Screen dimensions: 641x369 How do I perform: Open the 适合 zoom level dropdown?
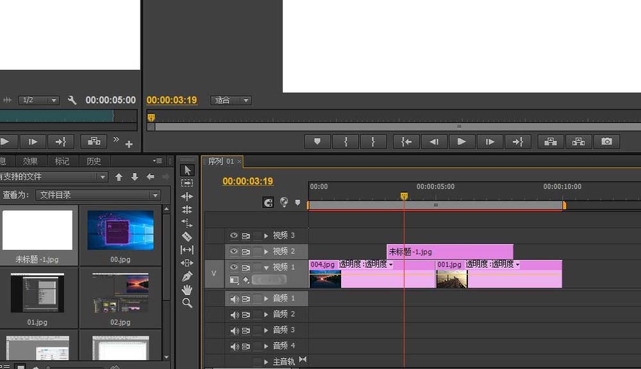pos(231,100)
